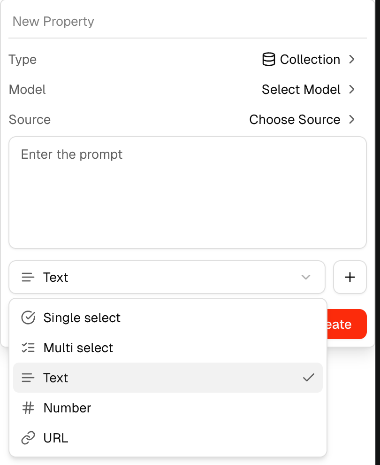The image size is (380, 465).
Task: Click the lines icon in the Text dropdown field
Action: pos(28,278)
